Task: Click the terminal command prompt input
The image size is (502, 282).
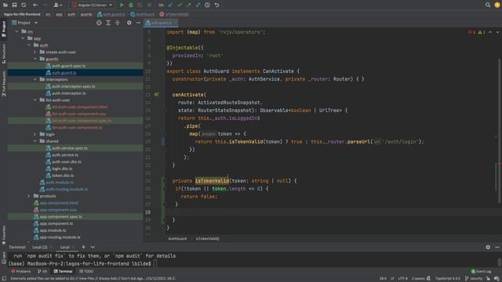Action: (155, 264)
